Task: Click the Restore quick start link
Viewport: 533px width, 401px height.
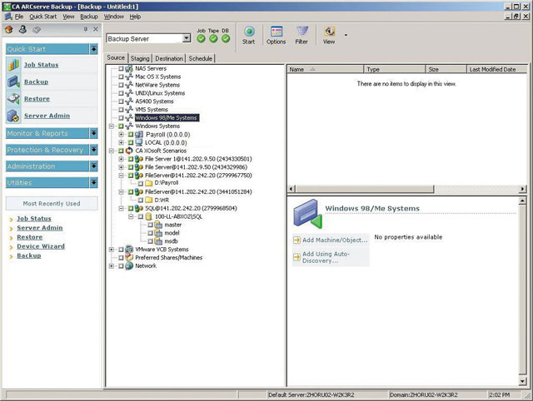Action: (37, 99)
